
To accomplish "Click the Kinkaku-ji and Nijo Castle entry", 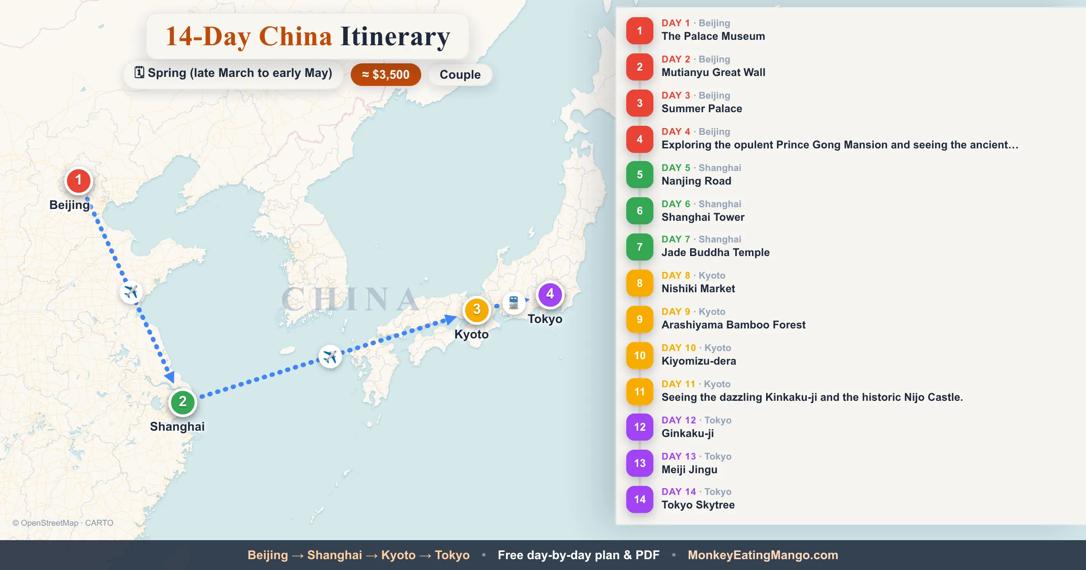I will (x=812, y=397).
